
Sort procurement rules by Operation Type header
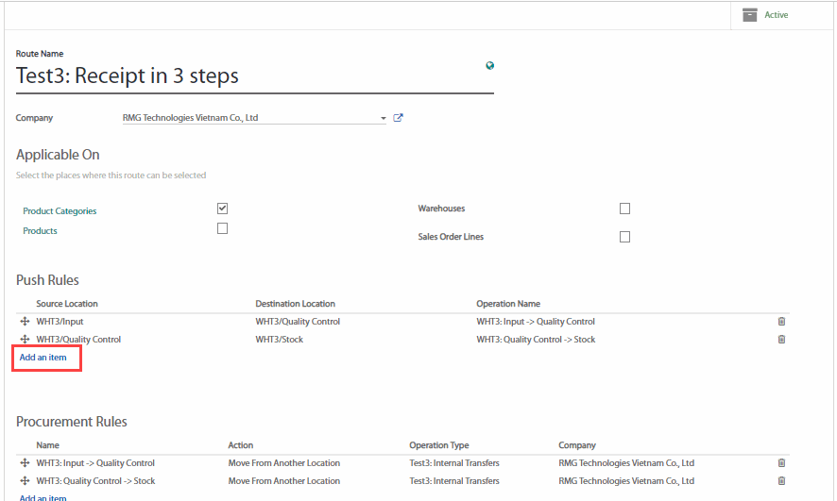click(438, 445)
